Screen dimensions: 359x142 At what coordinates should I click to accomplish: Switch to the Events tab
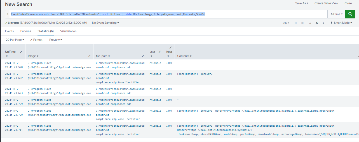point(9,31)
